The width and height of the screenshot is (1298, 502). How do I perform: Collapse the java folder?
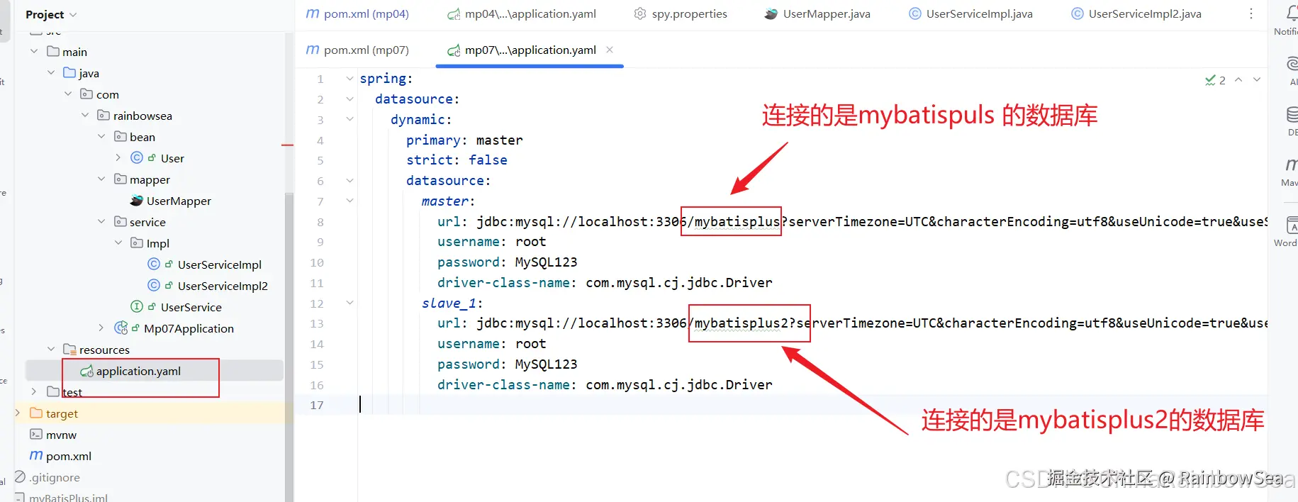51,73
